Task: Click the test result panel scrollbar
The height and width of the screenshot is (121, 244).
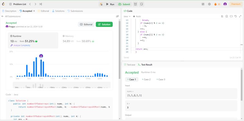Action: tap(242, 85)
